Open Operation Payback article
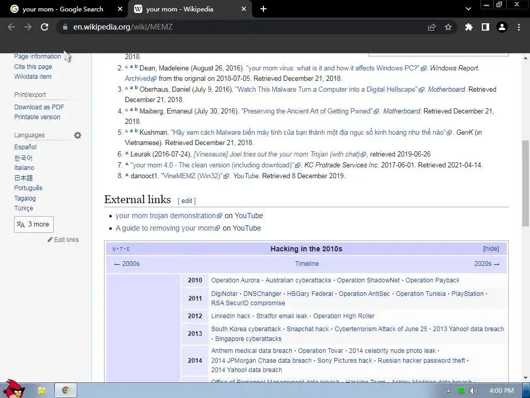 (x=433, y=280)
